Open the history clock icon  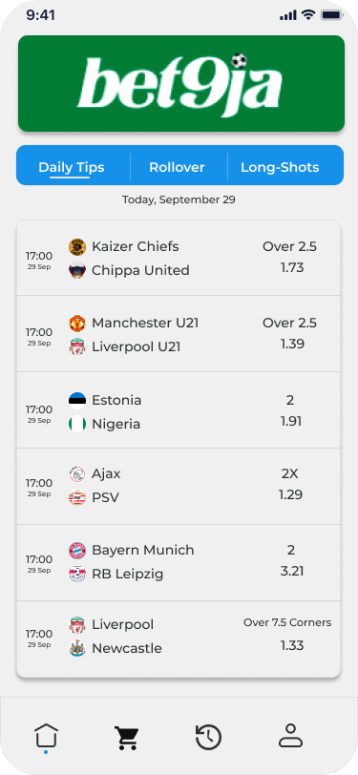tap(208, 738)
